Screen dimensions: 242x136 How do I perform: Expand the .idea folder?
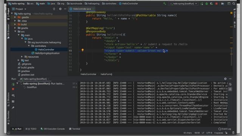tap(15, 21)
